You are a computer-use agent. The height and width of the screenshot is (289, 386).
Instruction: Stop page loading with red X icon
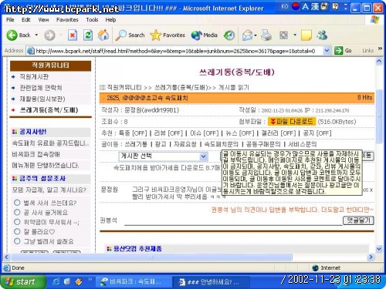[73, 35]
